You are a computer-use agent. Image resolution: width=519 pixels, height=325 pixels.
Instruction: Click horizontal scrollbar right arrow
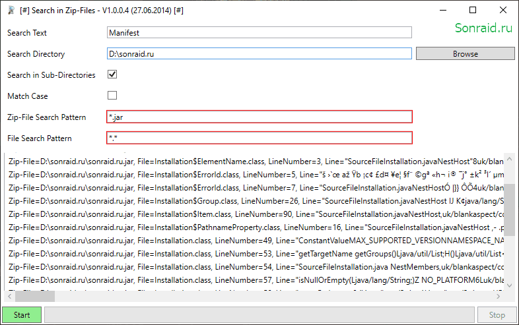click(x=499, y=296)
